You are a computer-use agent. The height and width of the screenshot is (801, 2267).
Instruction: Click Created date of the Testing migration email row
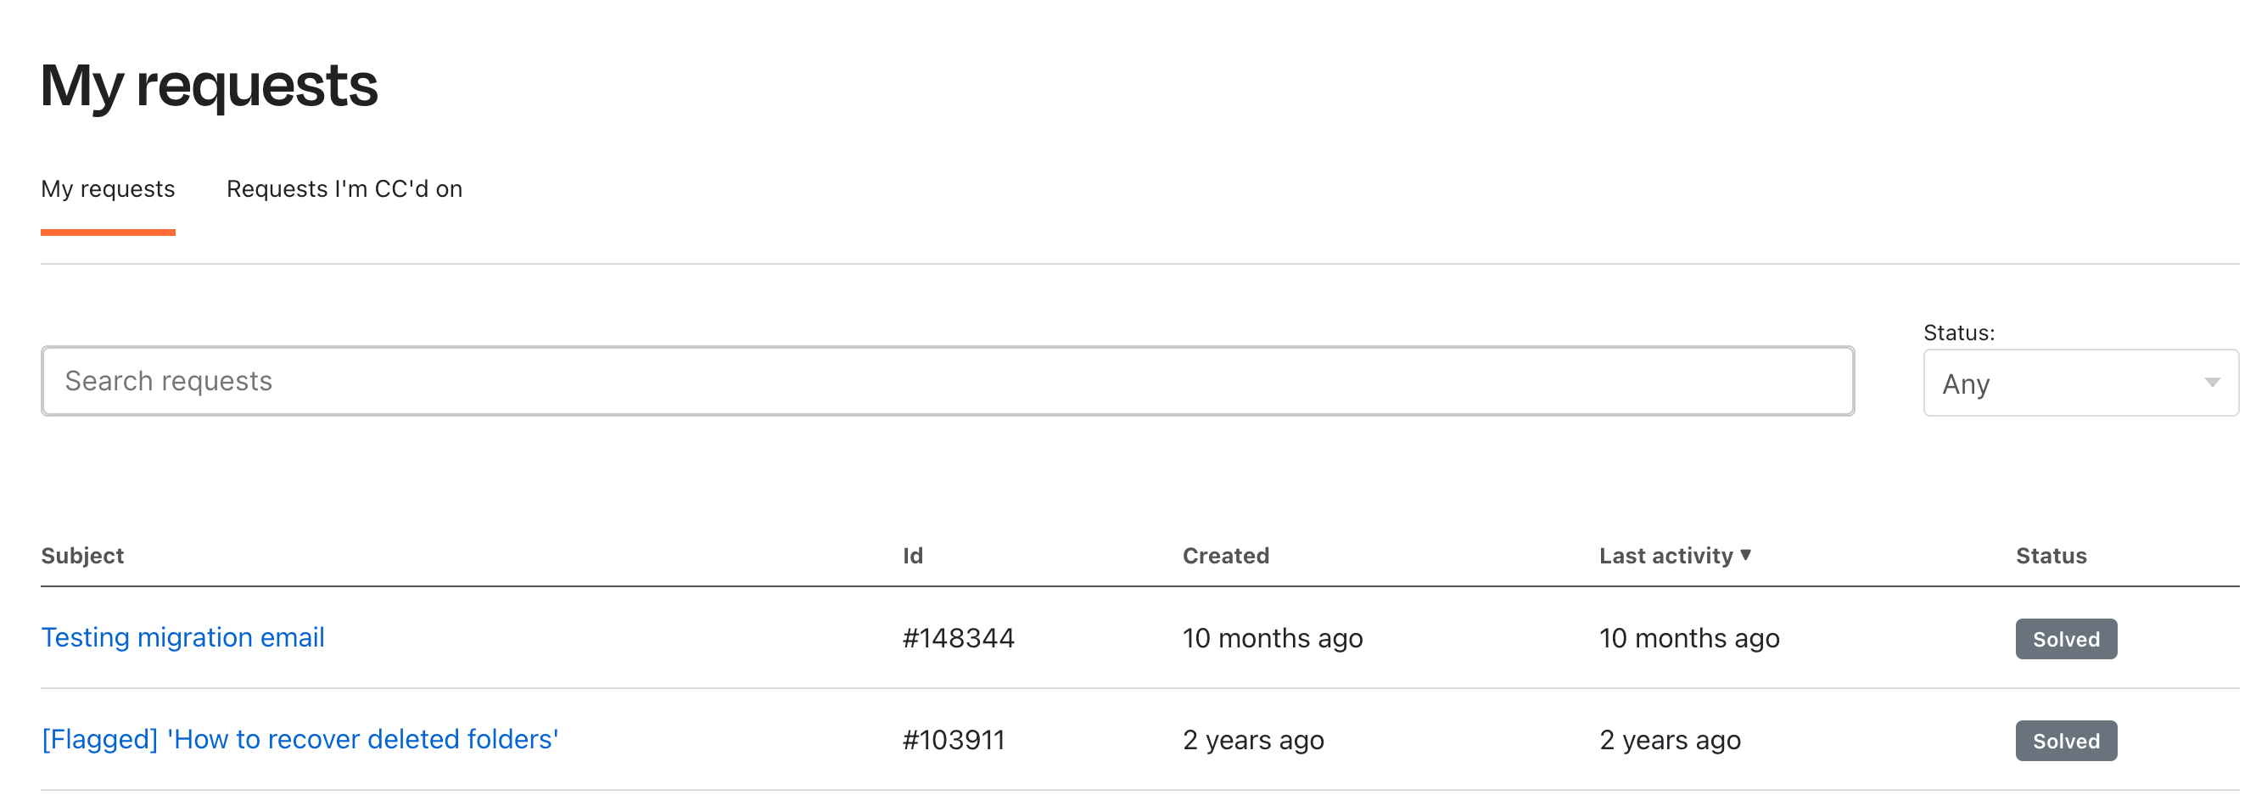pos(1272,638)
